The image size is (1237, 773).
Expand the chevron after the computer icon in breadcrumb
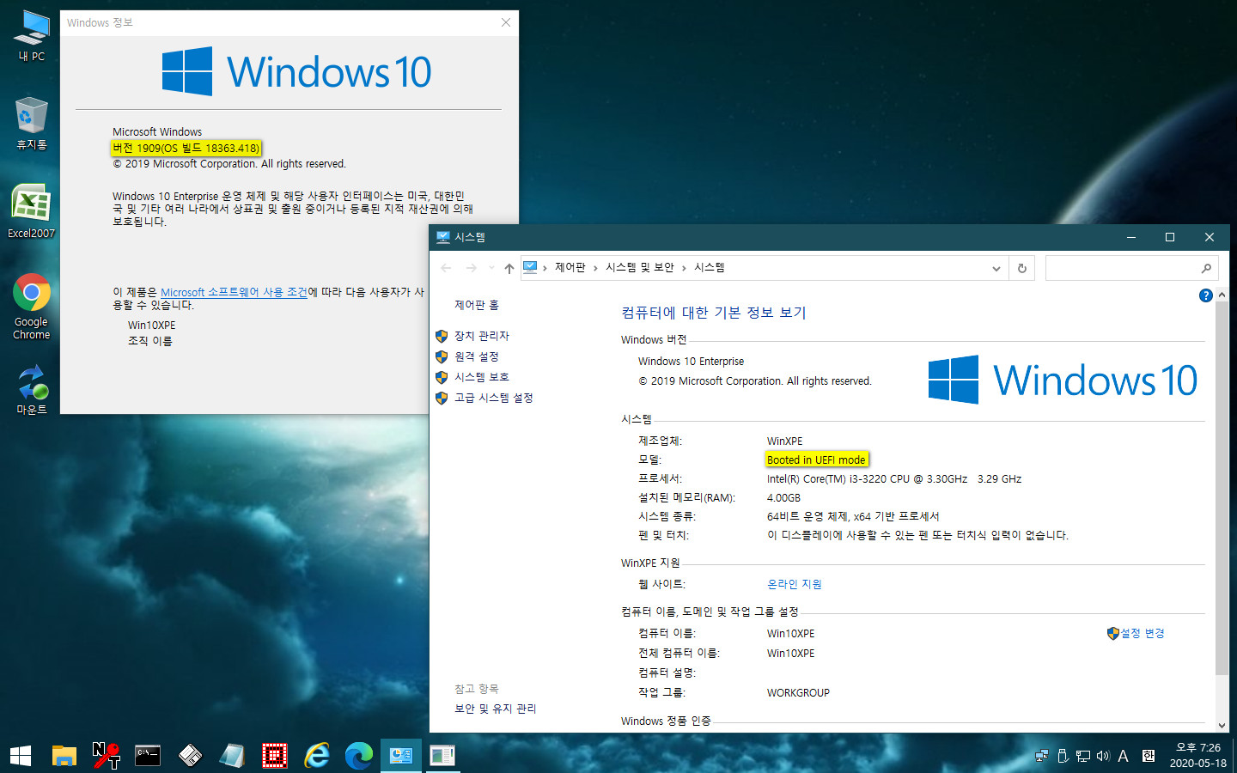pyautogui.click(x=545, y=268)
